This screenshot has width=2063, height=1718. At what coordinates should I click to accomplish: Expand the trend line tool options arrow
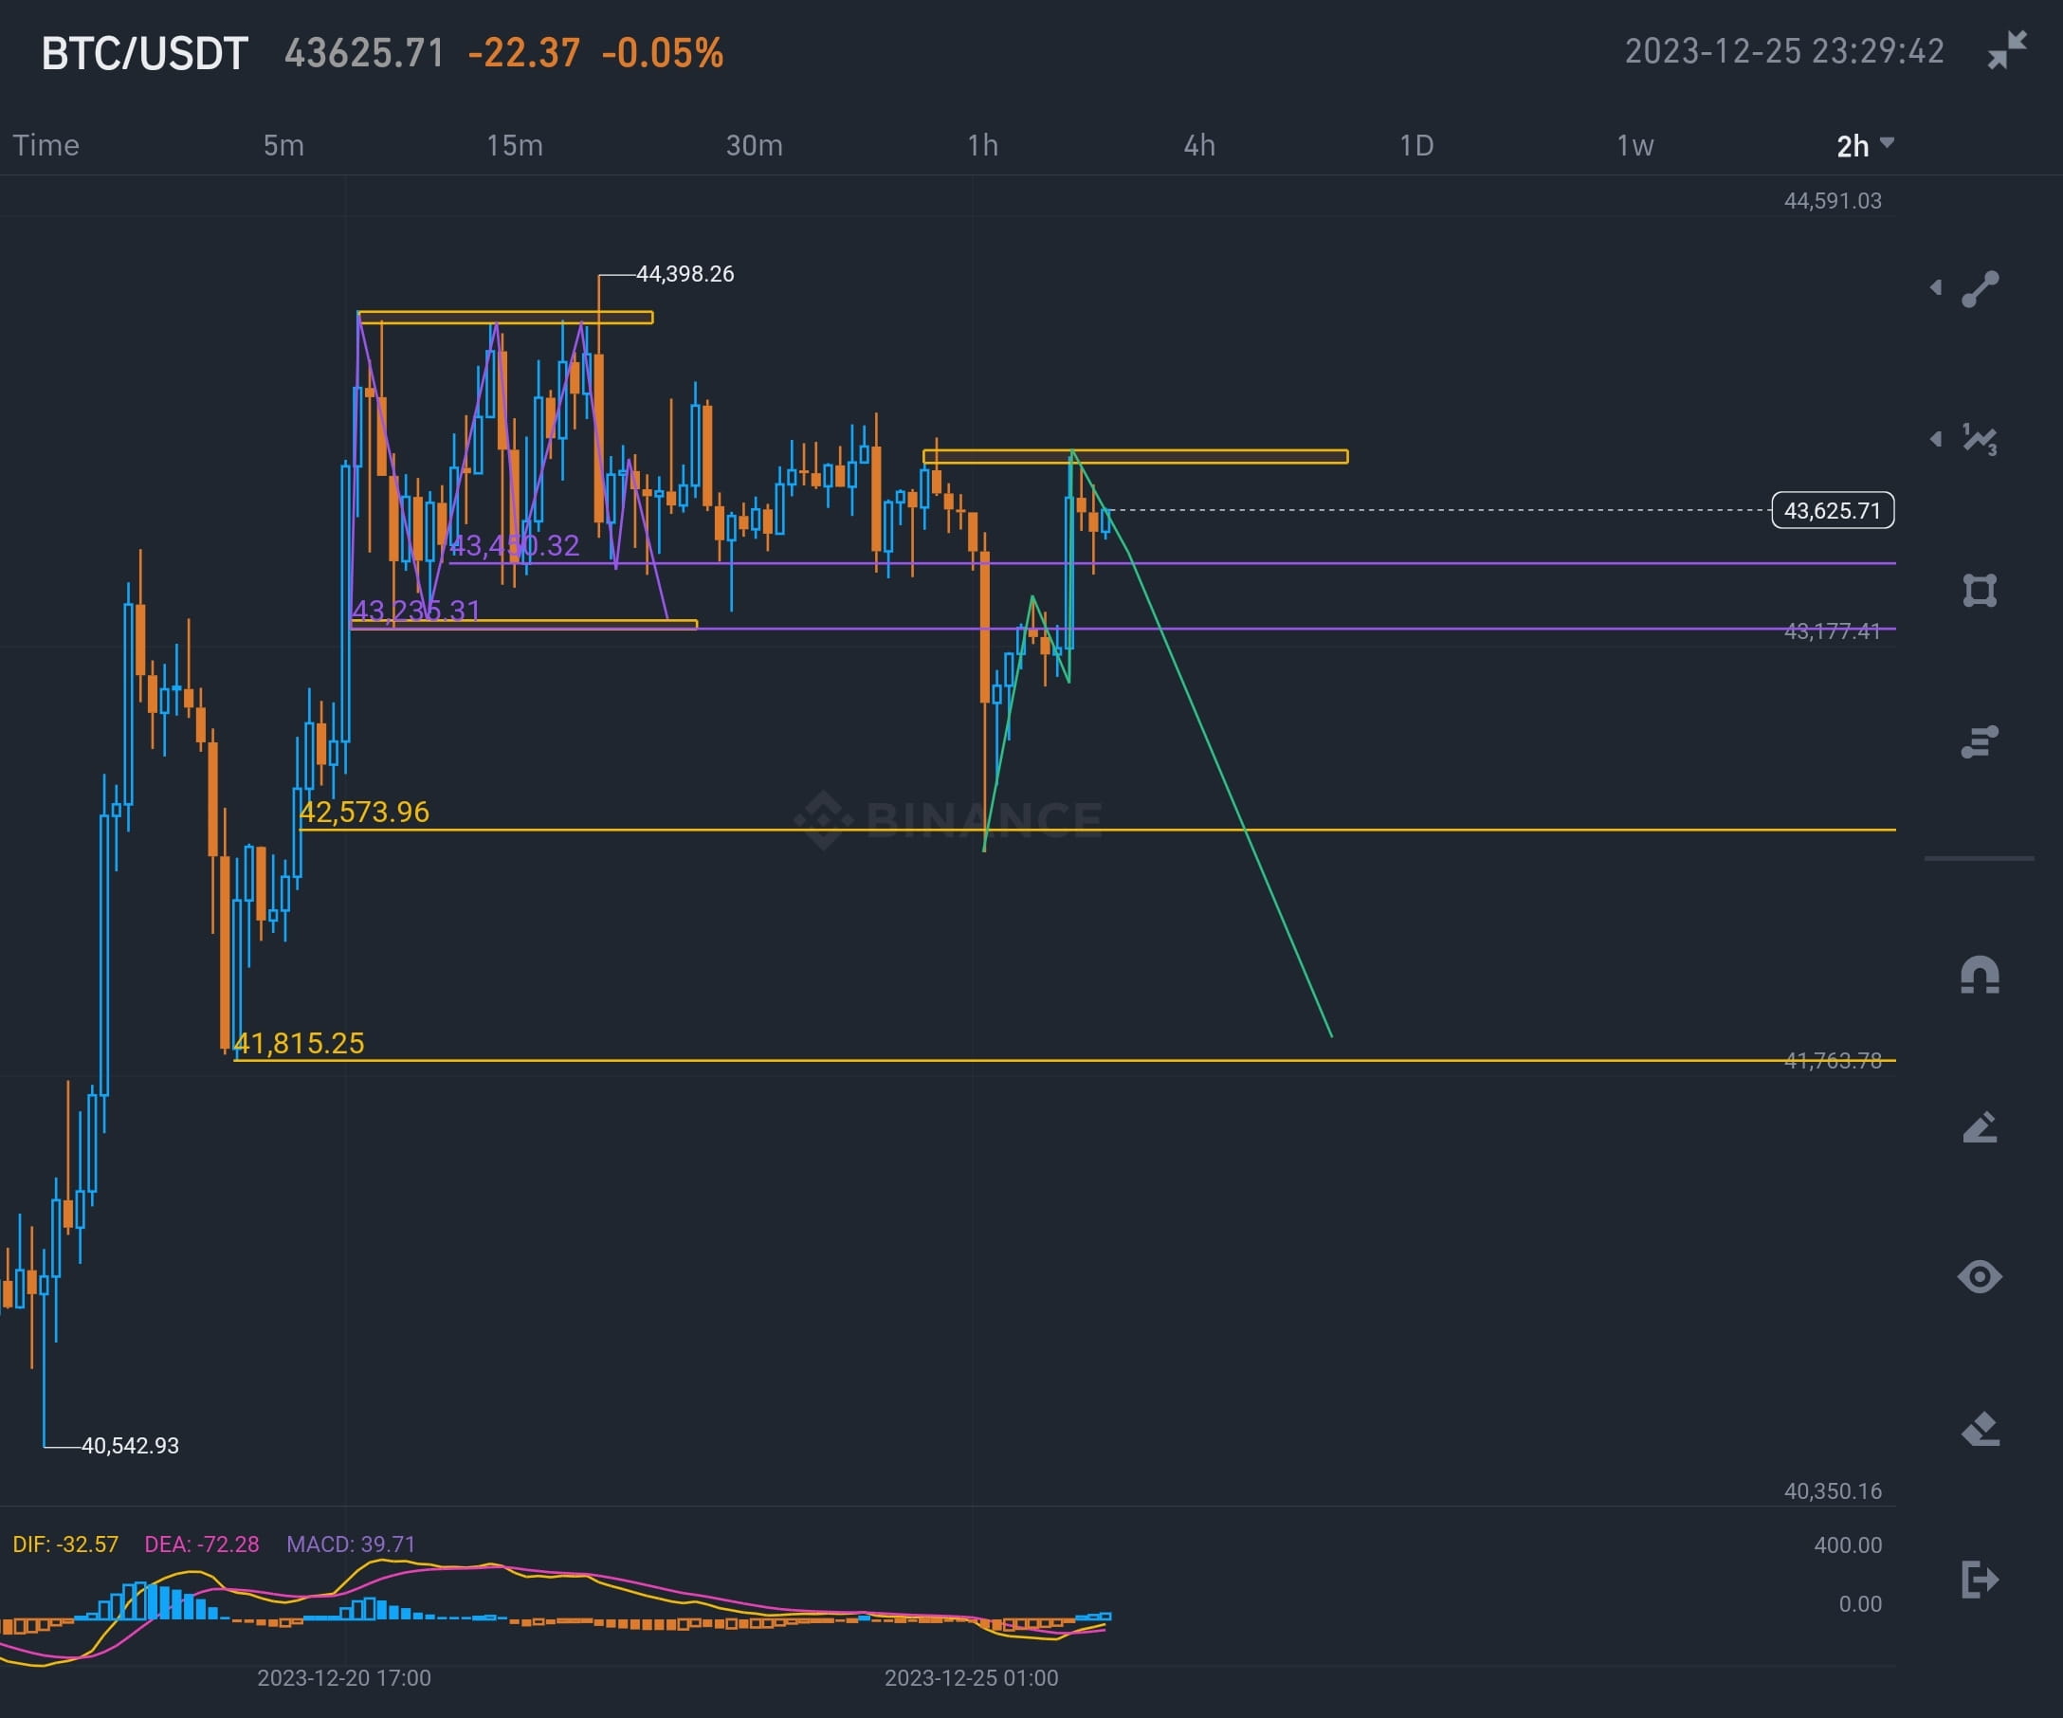1934,288
